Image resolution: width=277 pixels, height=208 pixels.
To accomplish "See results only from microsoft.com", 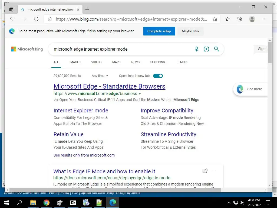I will (84, 155).
